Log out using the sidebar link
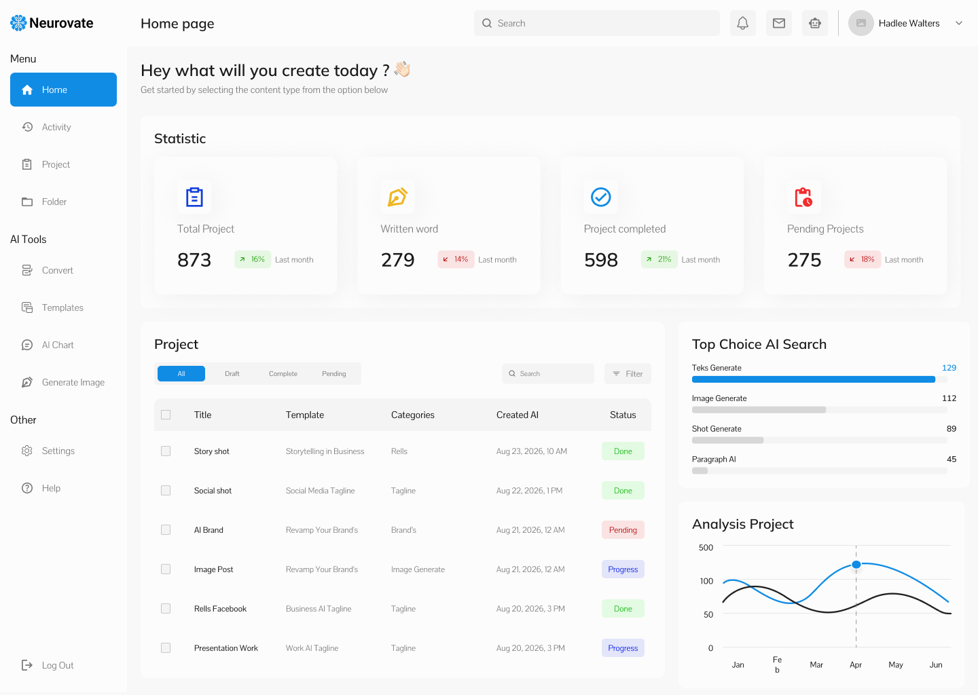 (x=57, y=665)
